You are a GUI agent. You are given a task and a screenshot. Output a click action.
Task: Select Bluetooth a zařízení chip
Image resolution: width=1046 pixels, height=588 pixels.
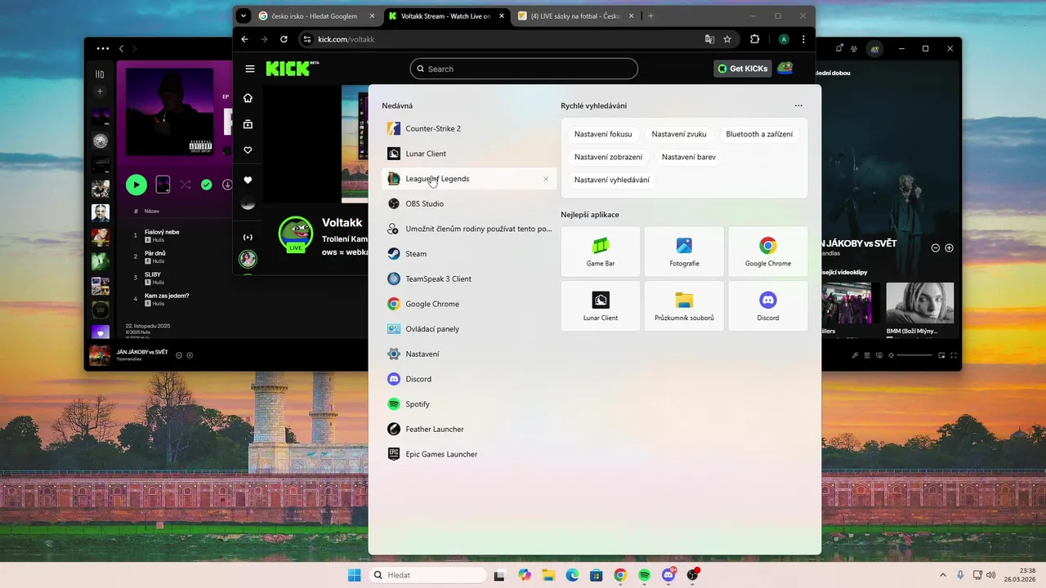[x=759, y=134]
